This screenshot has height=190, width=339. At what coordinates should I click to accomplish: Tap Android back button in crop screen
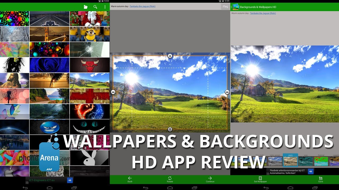click(146, 188)
